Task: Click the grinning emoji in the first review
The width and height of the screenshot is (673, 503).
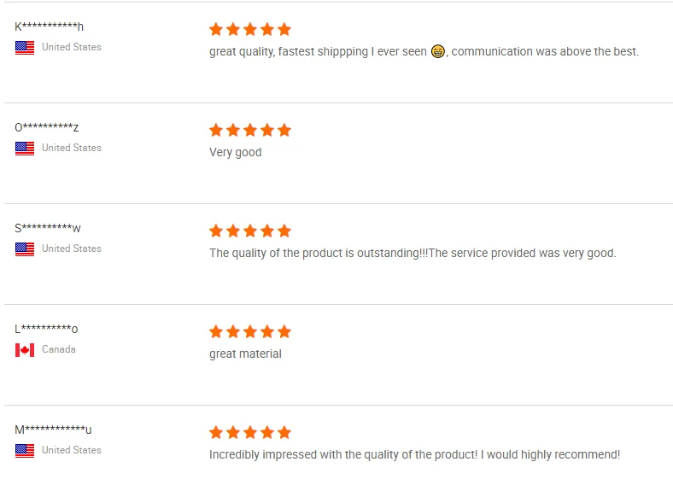Action: 438,51
